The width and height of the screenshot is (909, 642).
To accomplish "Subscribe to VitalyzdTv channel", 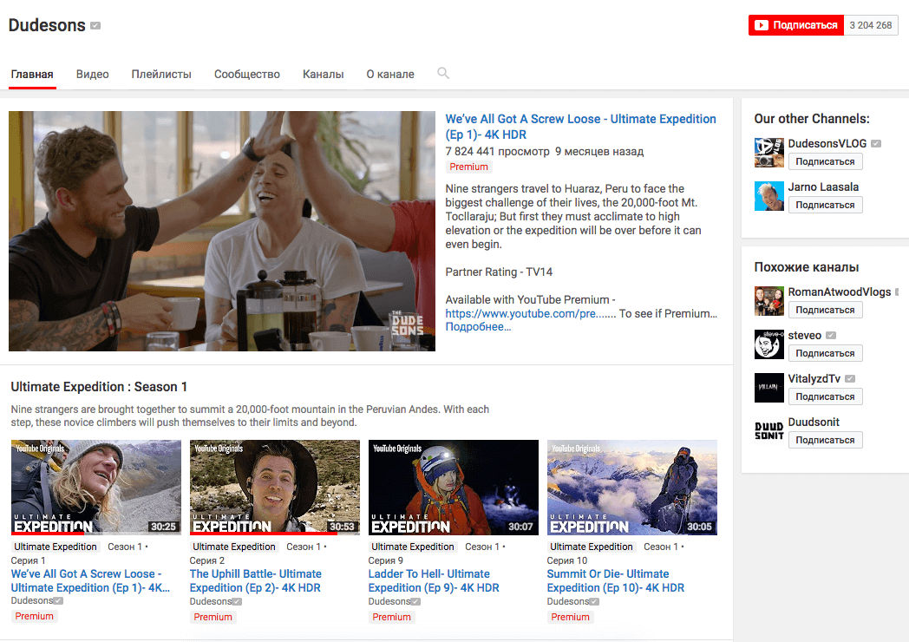I will coord(825,396).
